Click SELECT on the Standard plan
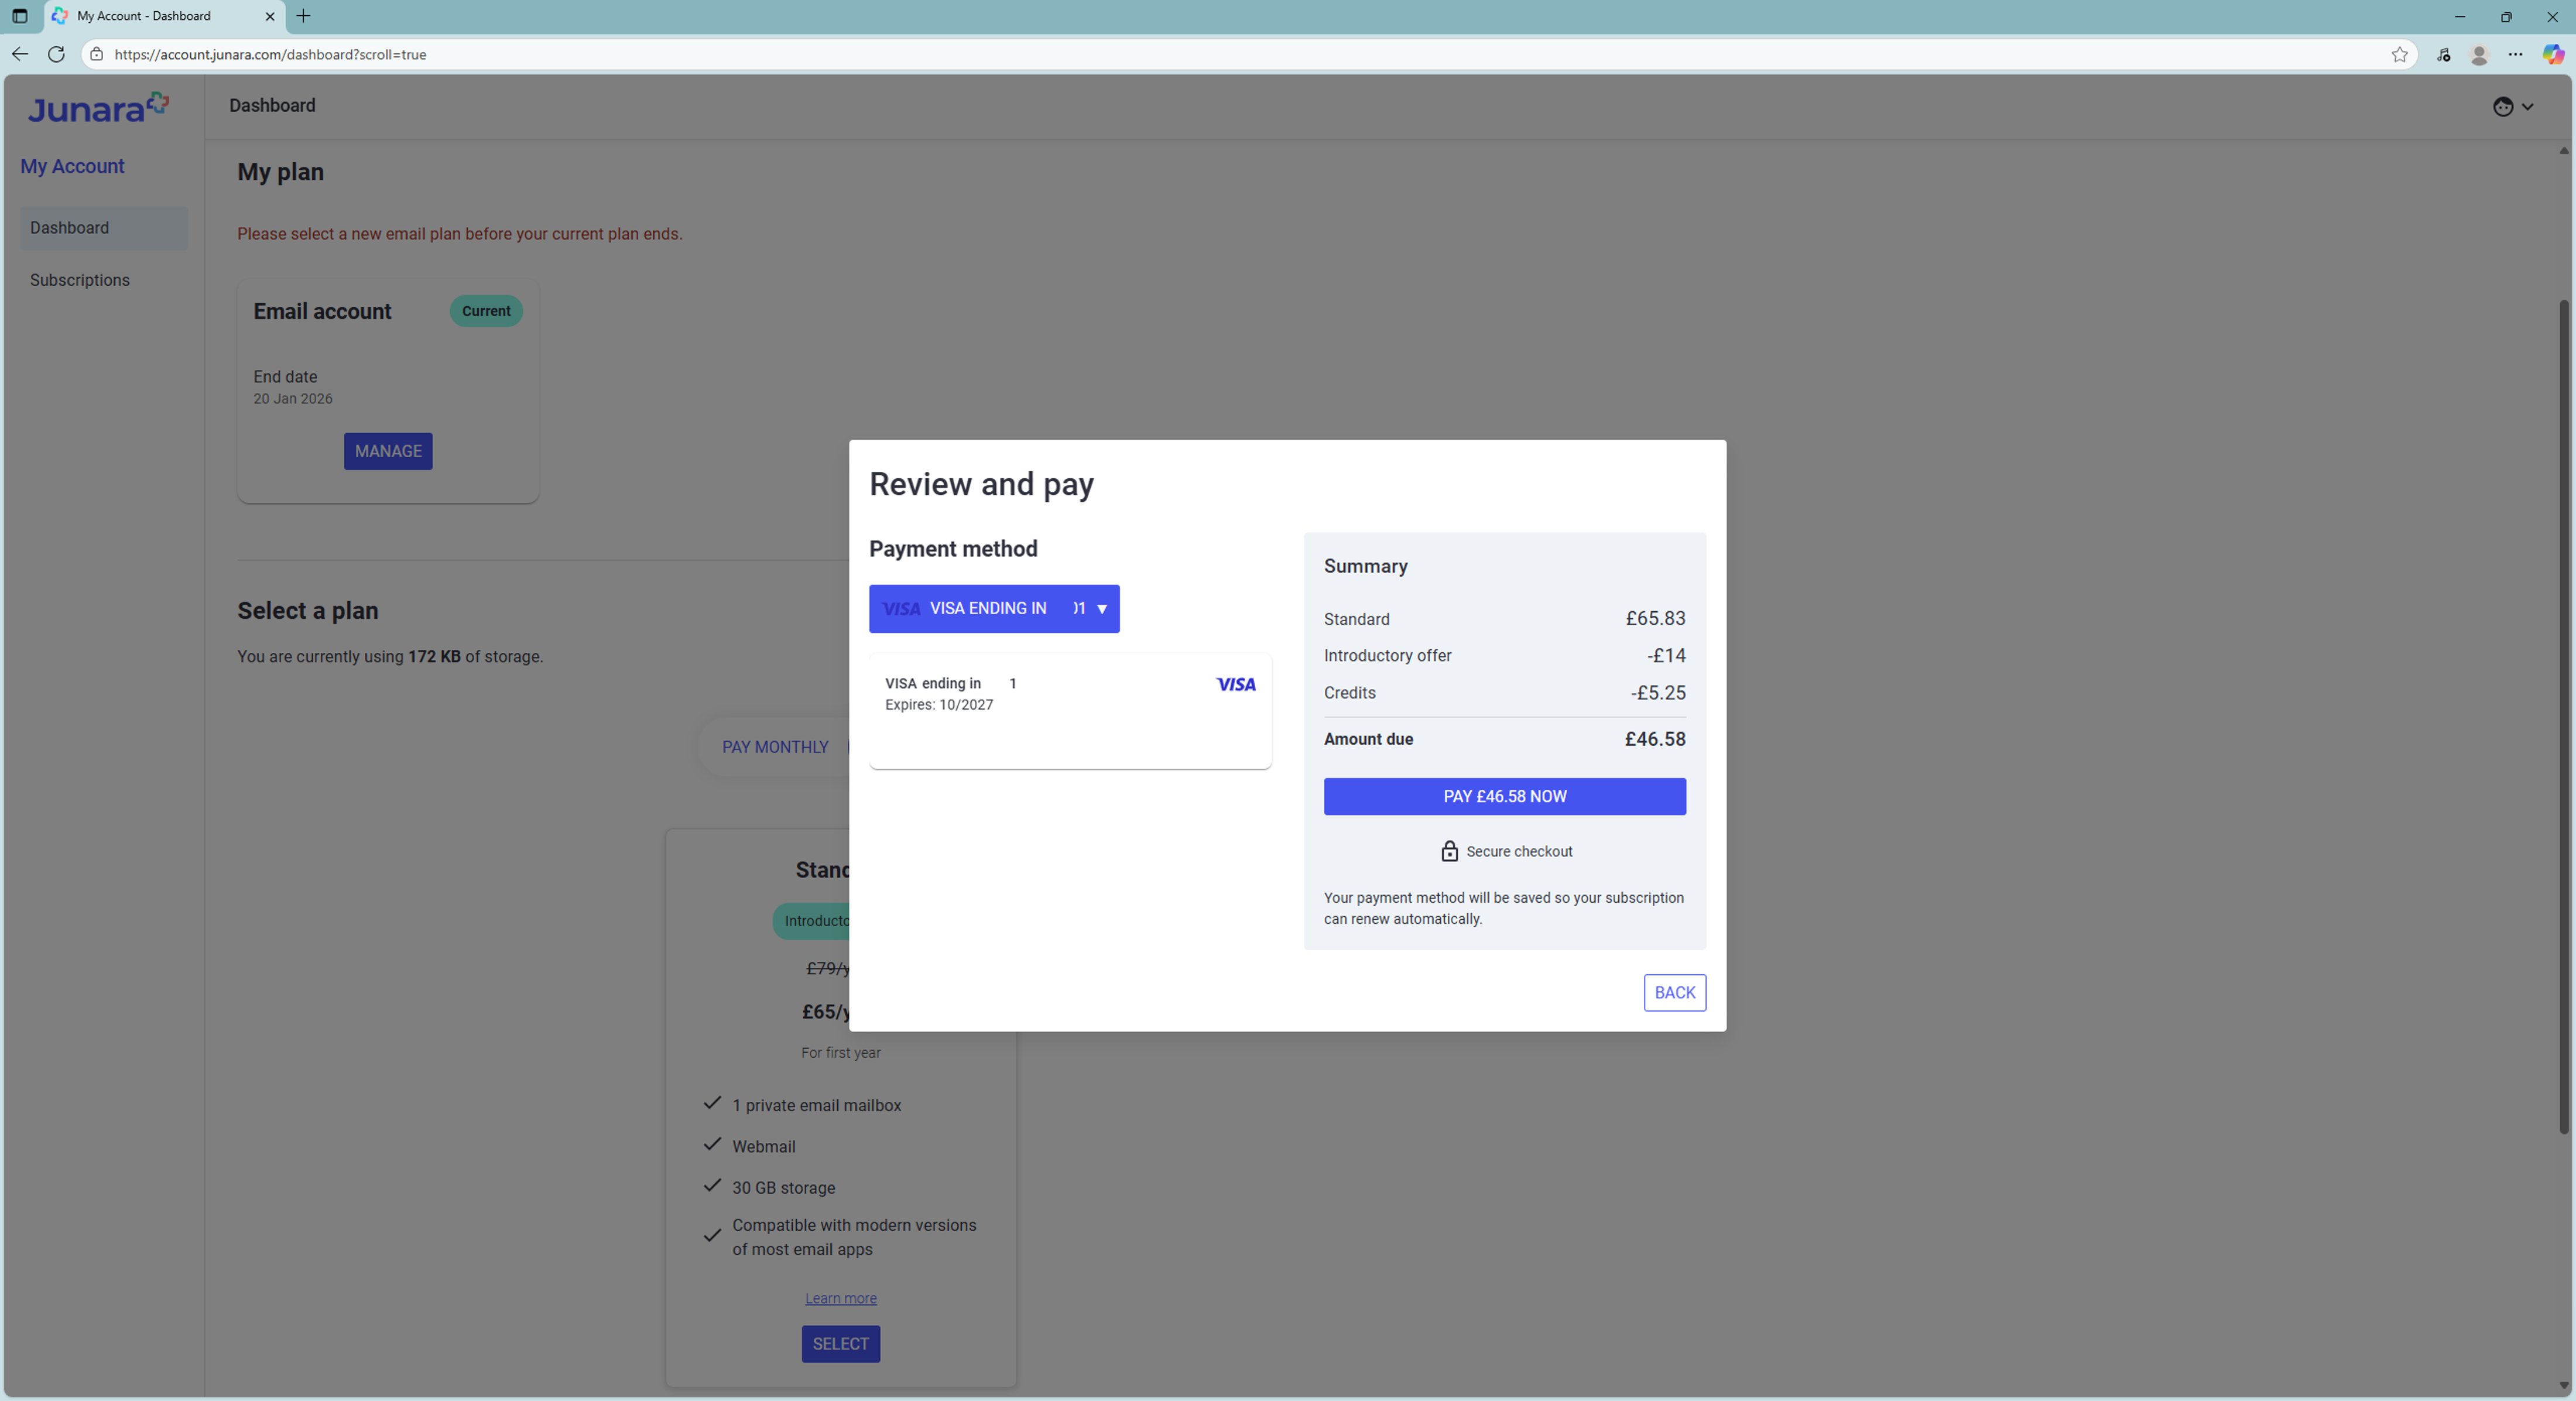Image resolution: width=2576 pixels, height=1401 pixels. 841,1344
